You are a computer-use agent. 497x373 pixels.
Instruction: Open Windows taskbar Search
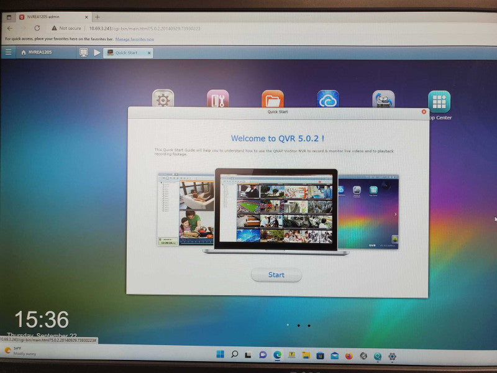click(235, 354)
